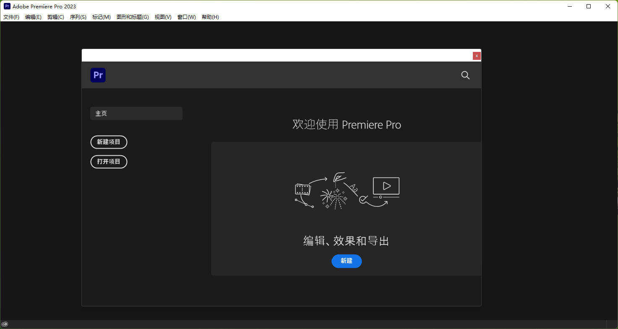Screen dimensions: 618x329
Task: Click the blue 新建 button
Action: click(347, 261)
